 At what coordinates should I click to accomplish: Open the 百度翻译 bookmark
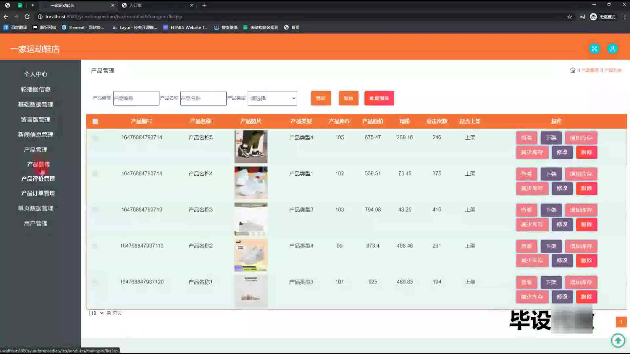tap(15, 28)
